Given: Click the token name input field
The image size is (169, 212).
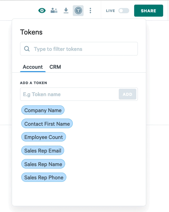Looking at the screenshot, I should pos(69,94).
